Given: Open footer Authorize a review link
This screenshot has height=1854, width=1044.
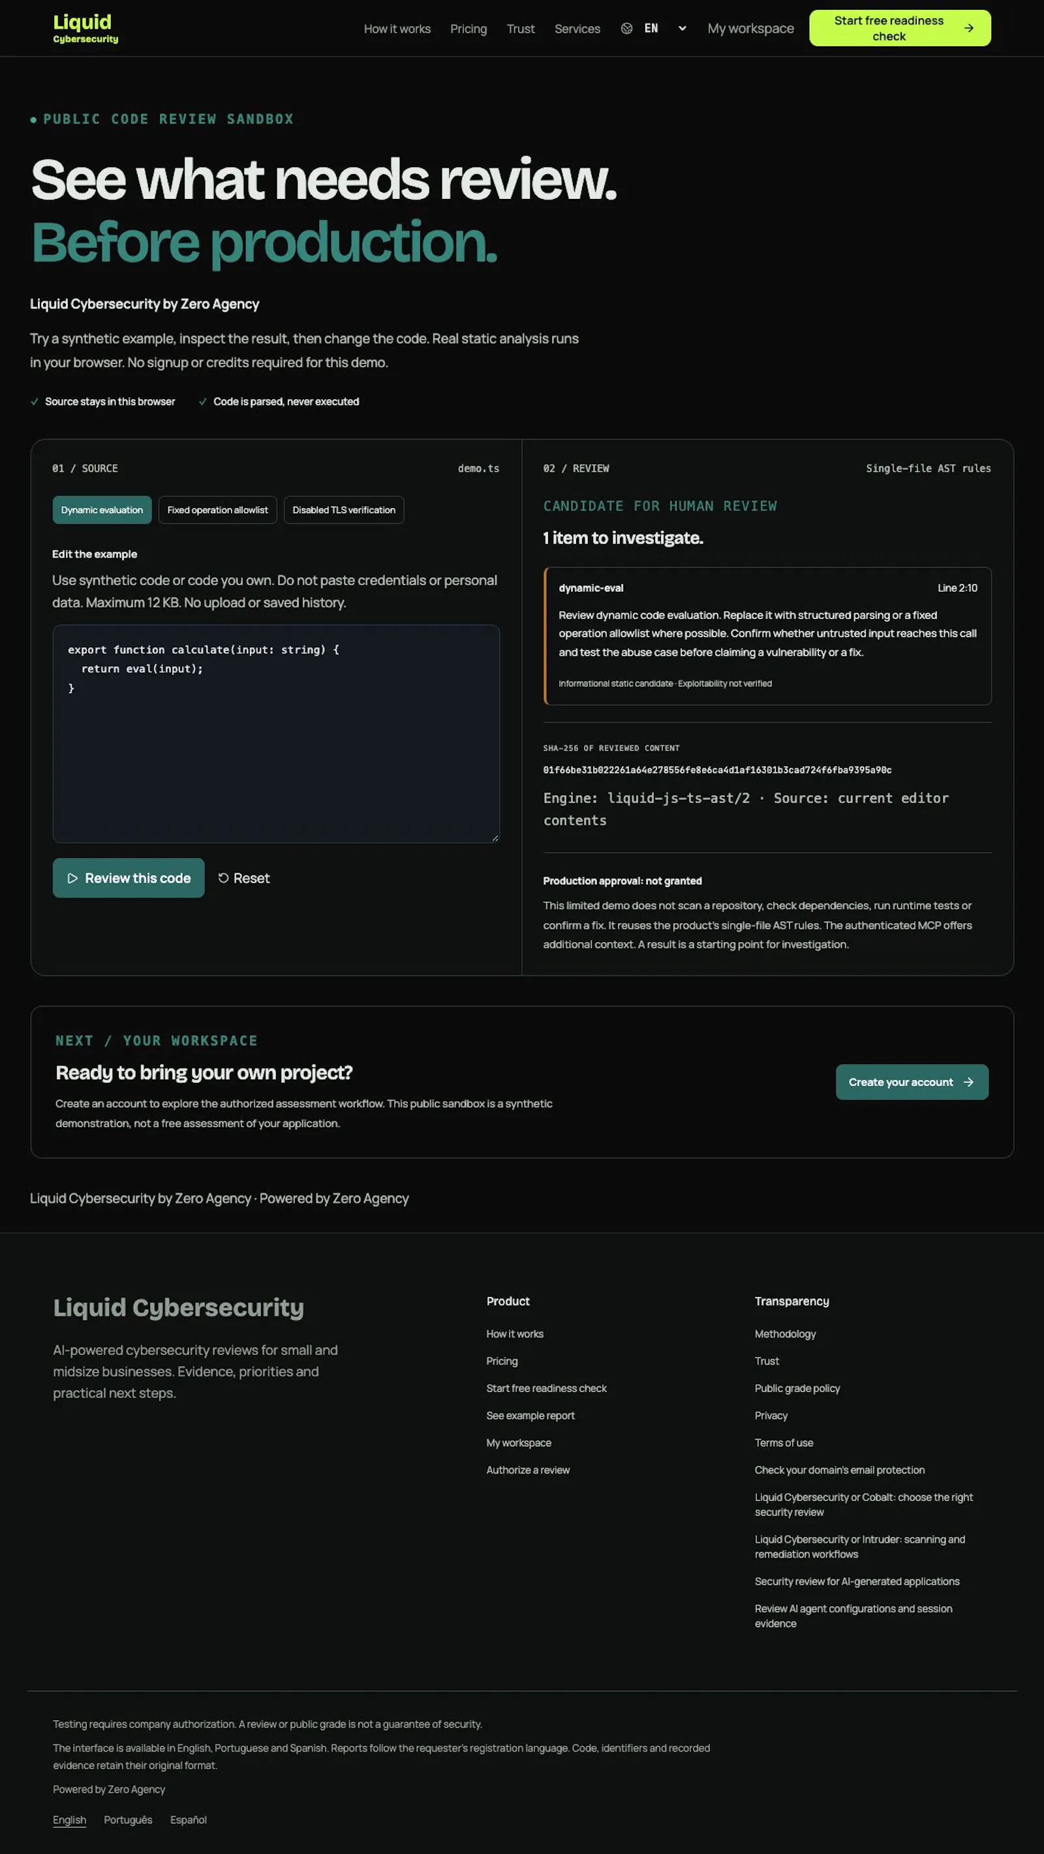Looking at the screenshot, I should point(528,1470).
